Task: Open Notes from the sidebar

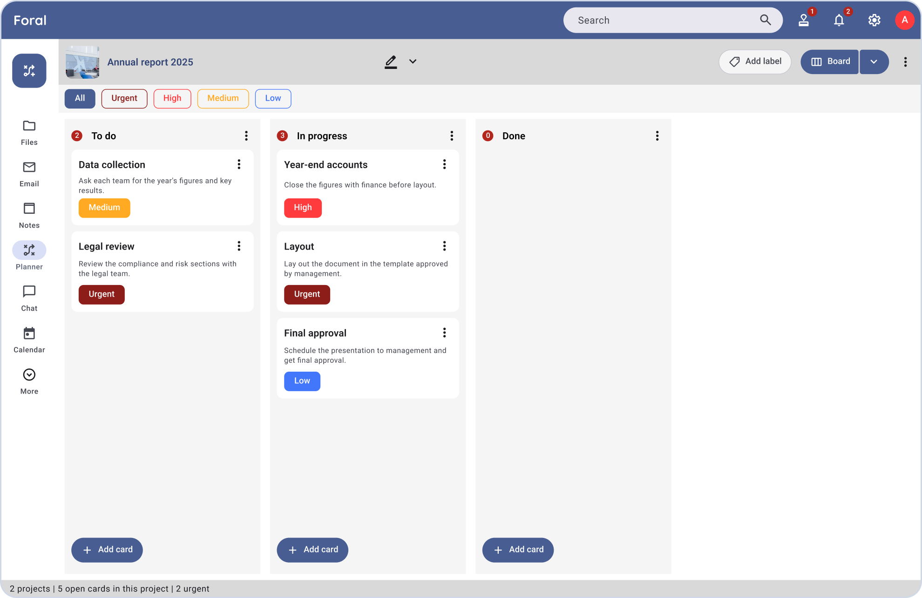Action: (x=29, y=216)
